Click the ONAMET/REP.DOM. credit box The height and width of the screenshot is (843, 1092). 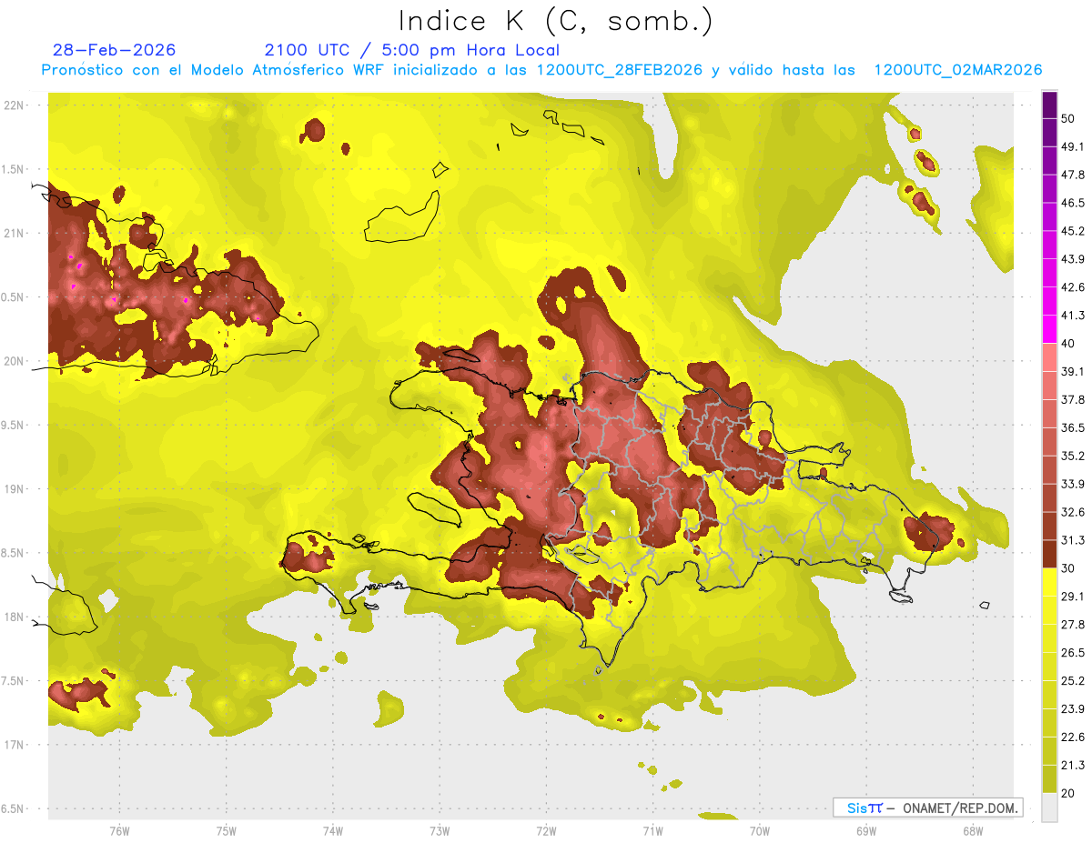click(x=928, y=808)
